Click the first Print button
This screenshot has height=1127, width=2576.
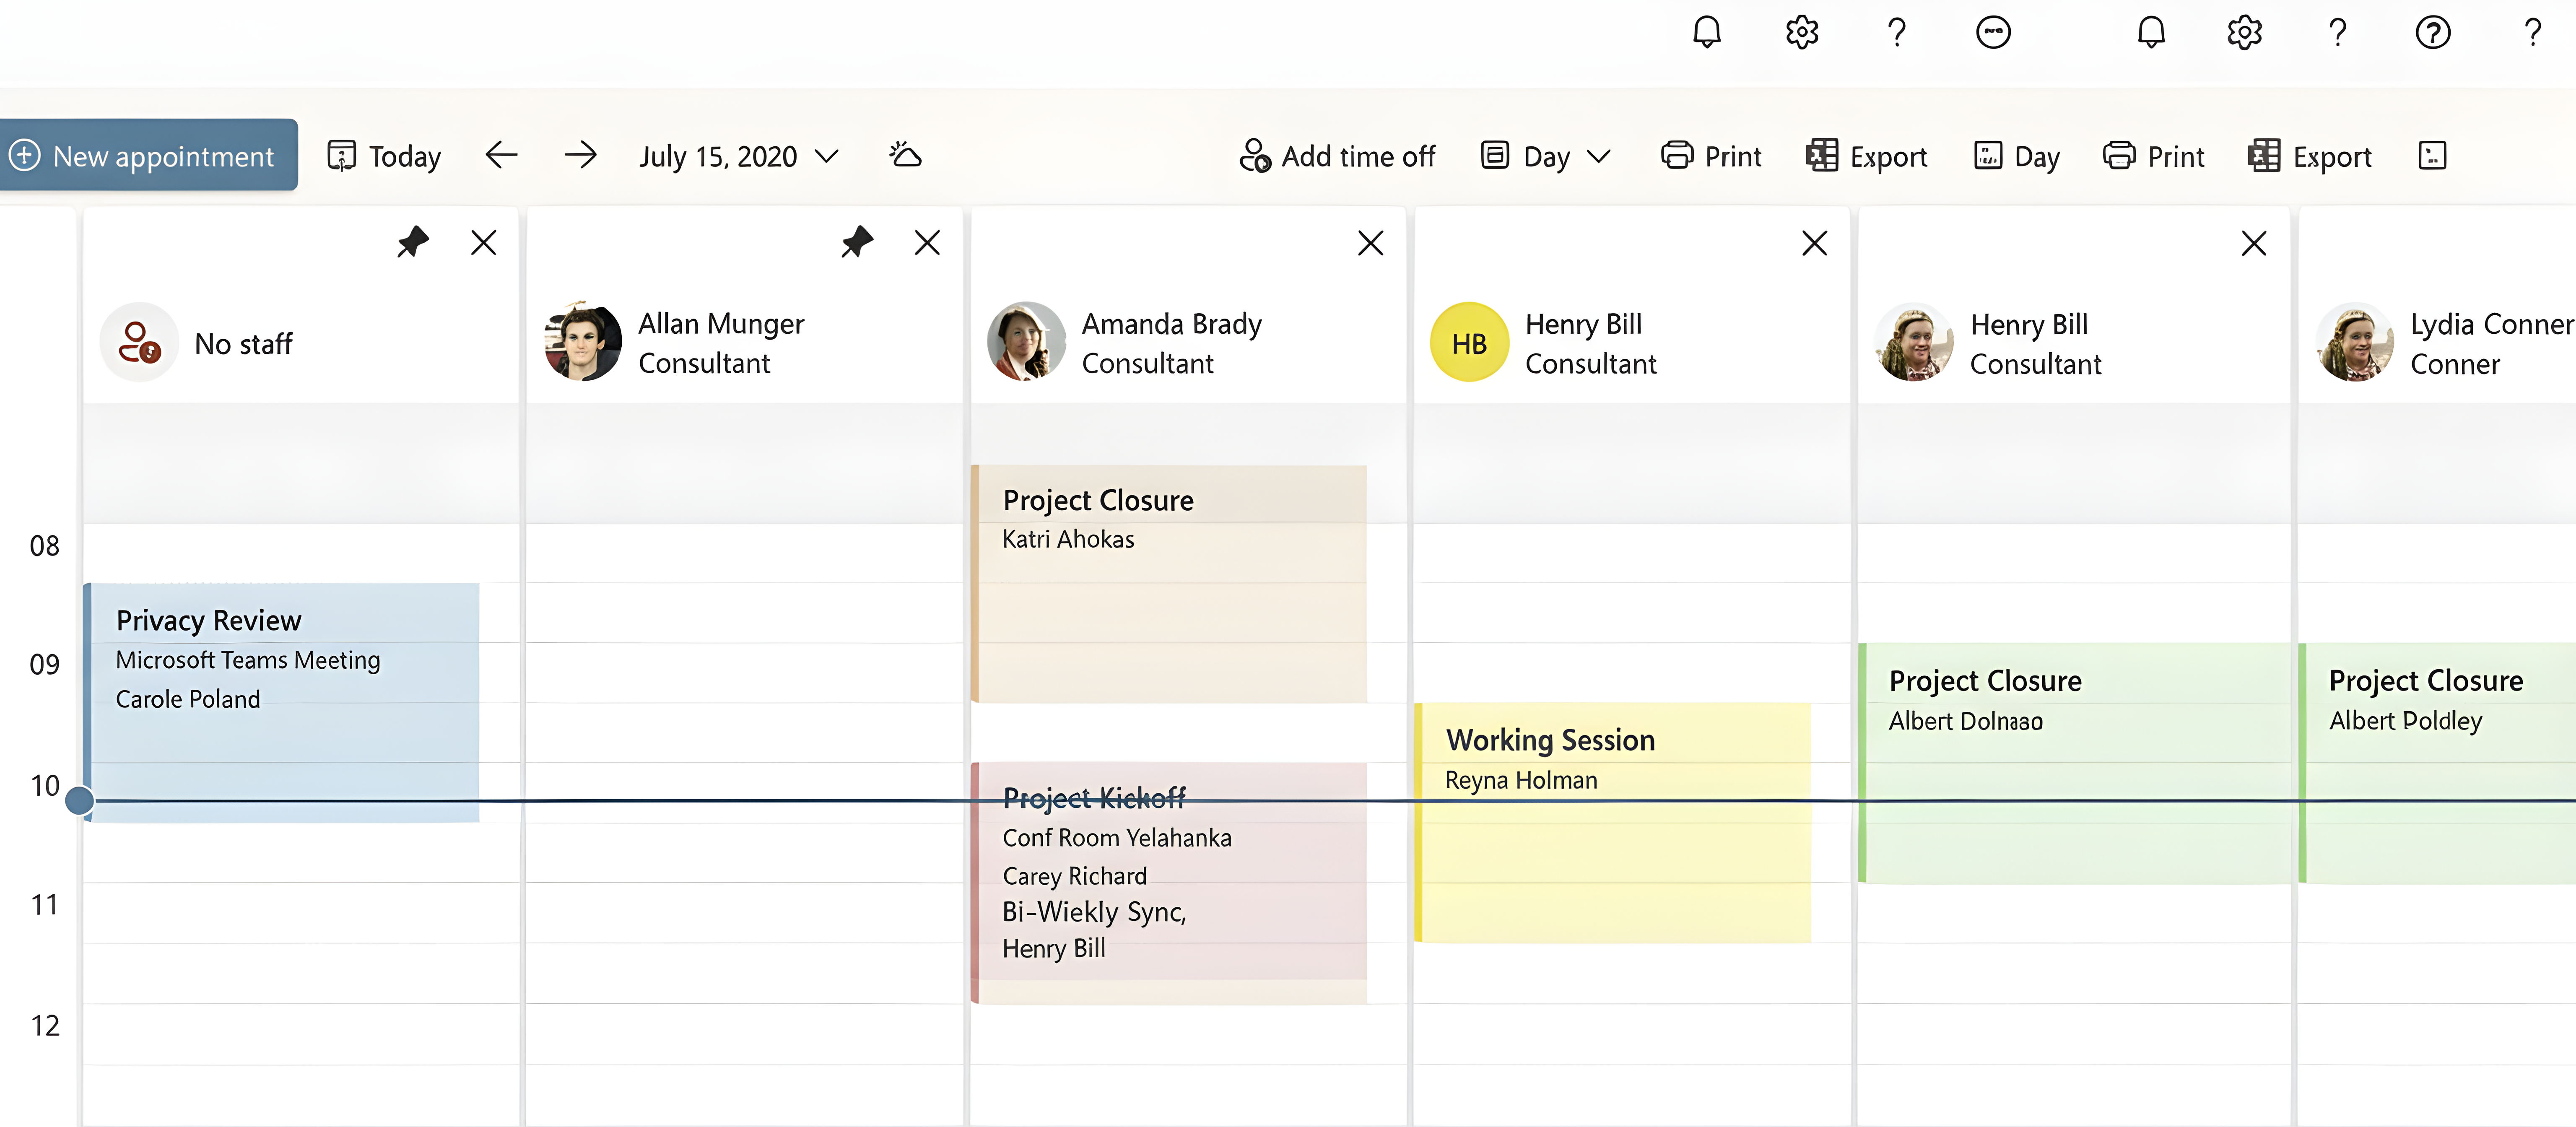coord(1712,157)
